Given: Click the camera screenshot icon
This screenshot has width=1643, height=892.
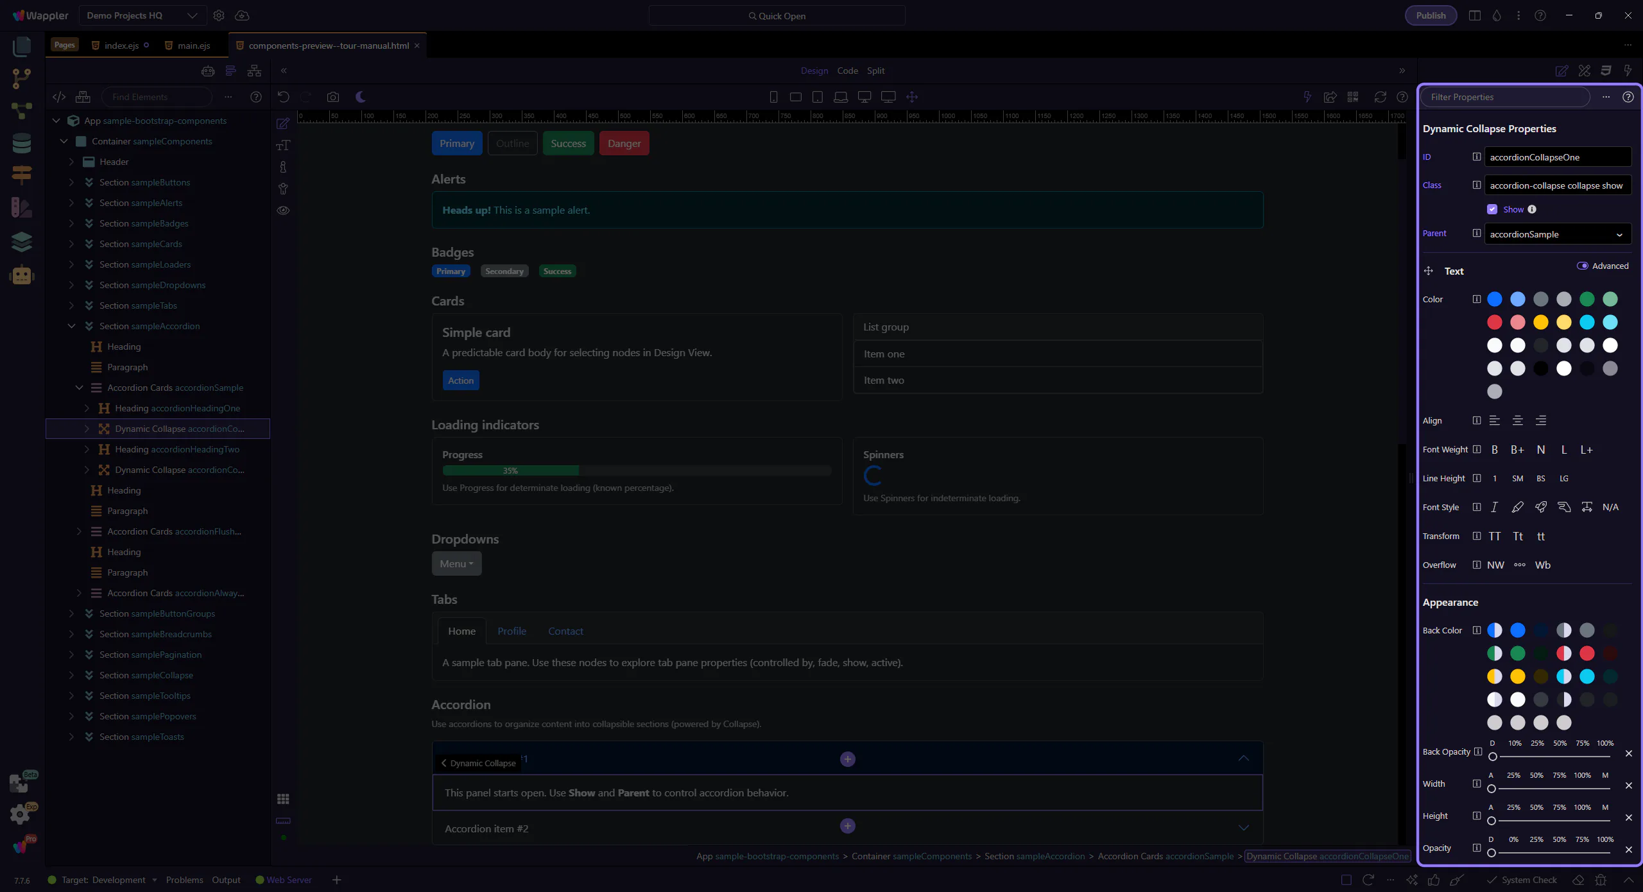Looking at the screenshot, I should tap(332, 97).
